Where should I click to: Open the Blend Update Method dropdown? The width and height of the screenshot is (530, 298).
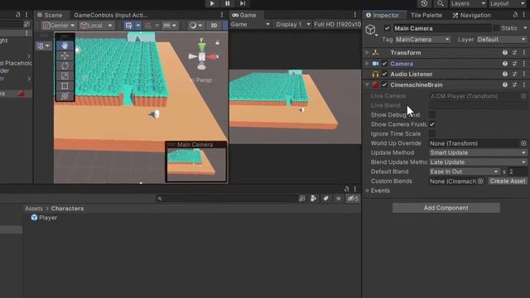478,162
